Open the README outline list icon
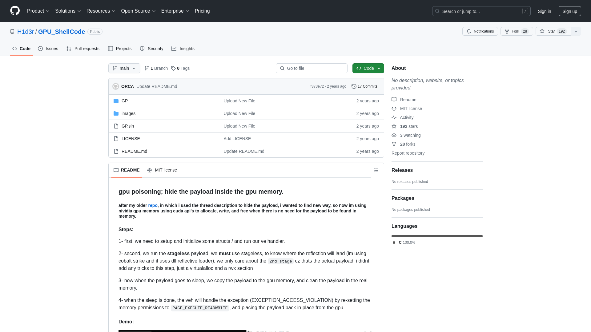Screen dimensions: 591x332 point(376,170)
